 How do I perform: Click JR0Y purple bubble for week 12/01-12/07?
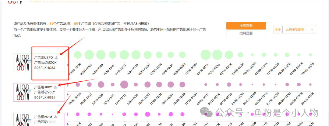147,84
